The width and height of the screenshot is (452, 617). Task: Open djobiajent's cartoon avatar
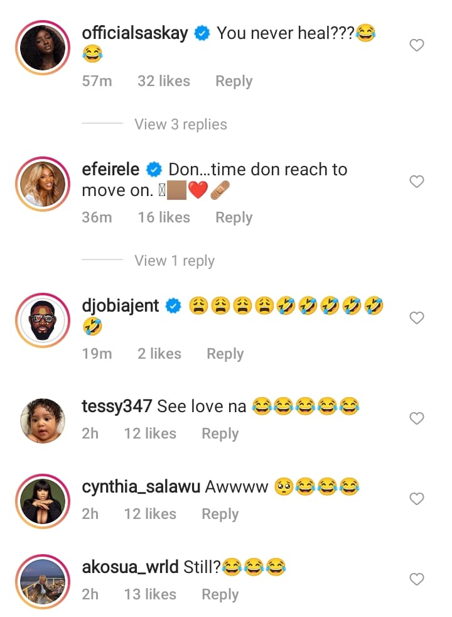coord(43,320)
